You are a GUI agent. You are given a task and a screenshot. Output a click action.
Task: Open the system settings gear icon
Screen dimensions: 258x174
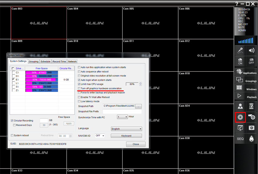[240, 117]
